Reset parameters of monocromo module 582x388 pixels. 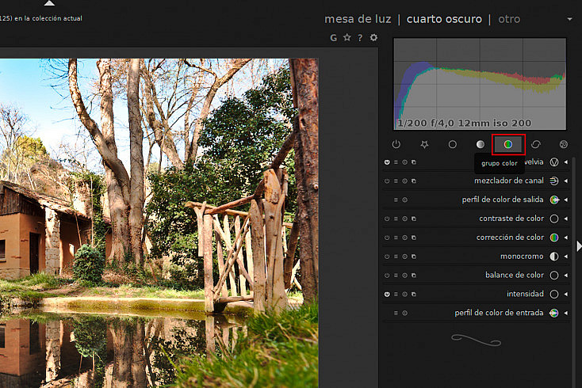pos(405,257)
